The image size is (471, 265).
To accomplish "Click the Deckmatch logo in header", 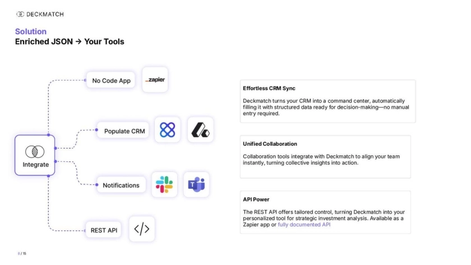I will [x=40, y=13].
